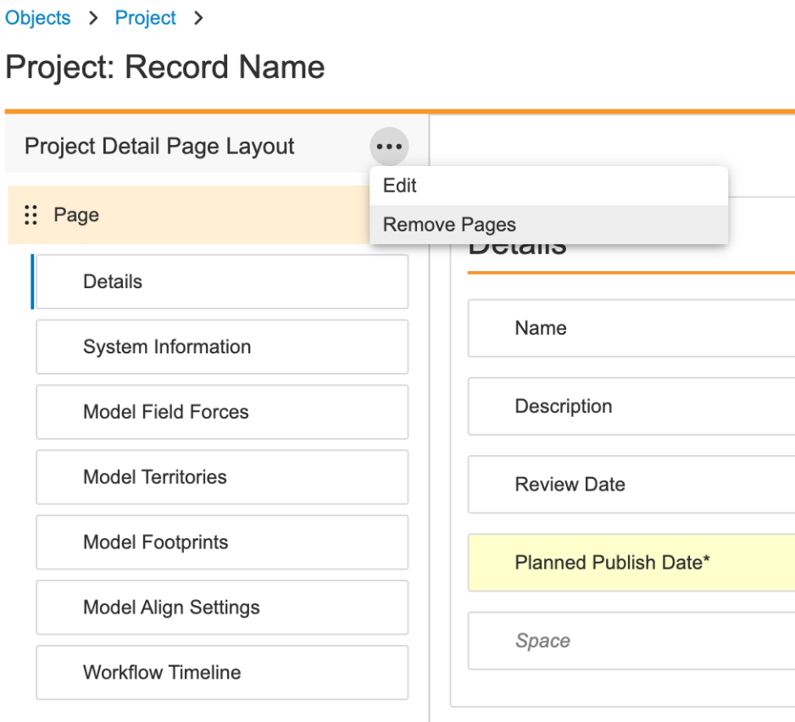795x722 pixels.
Task: Click the Project Detail Page Layout header title
Action: 159,147
